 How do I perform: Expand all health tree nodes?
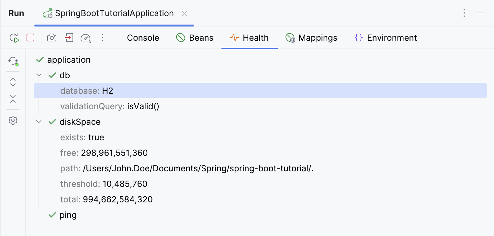(x=13, y=82)
